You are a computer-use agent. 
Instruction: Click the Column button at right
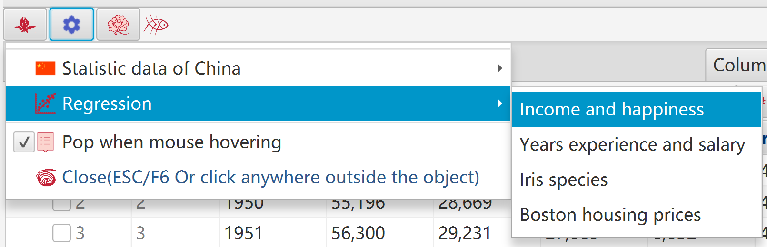(x=737, y=65)
